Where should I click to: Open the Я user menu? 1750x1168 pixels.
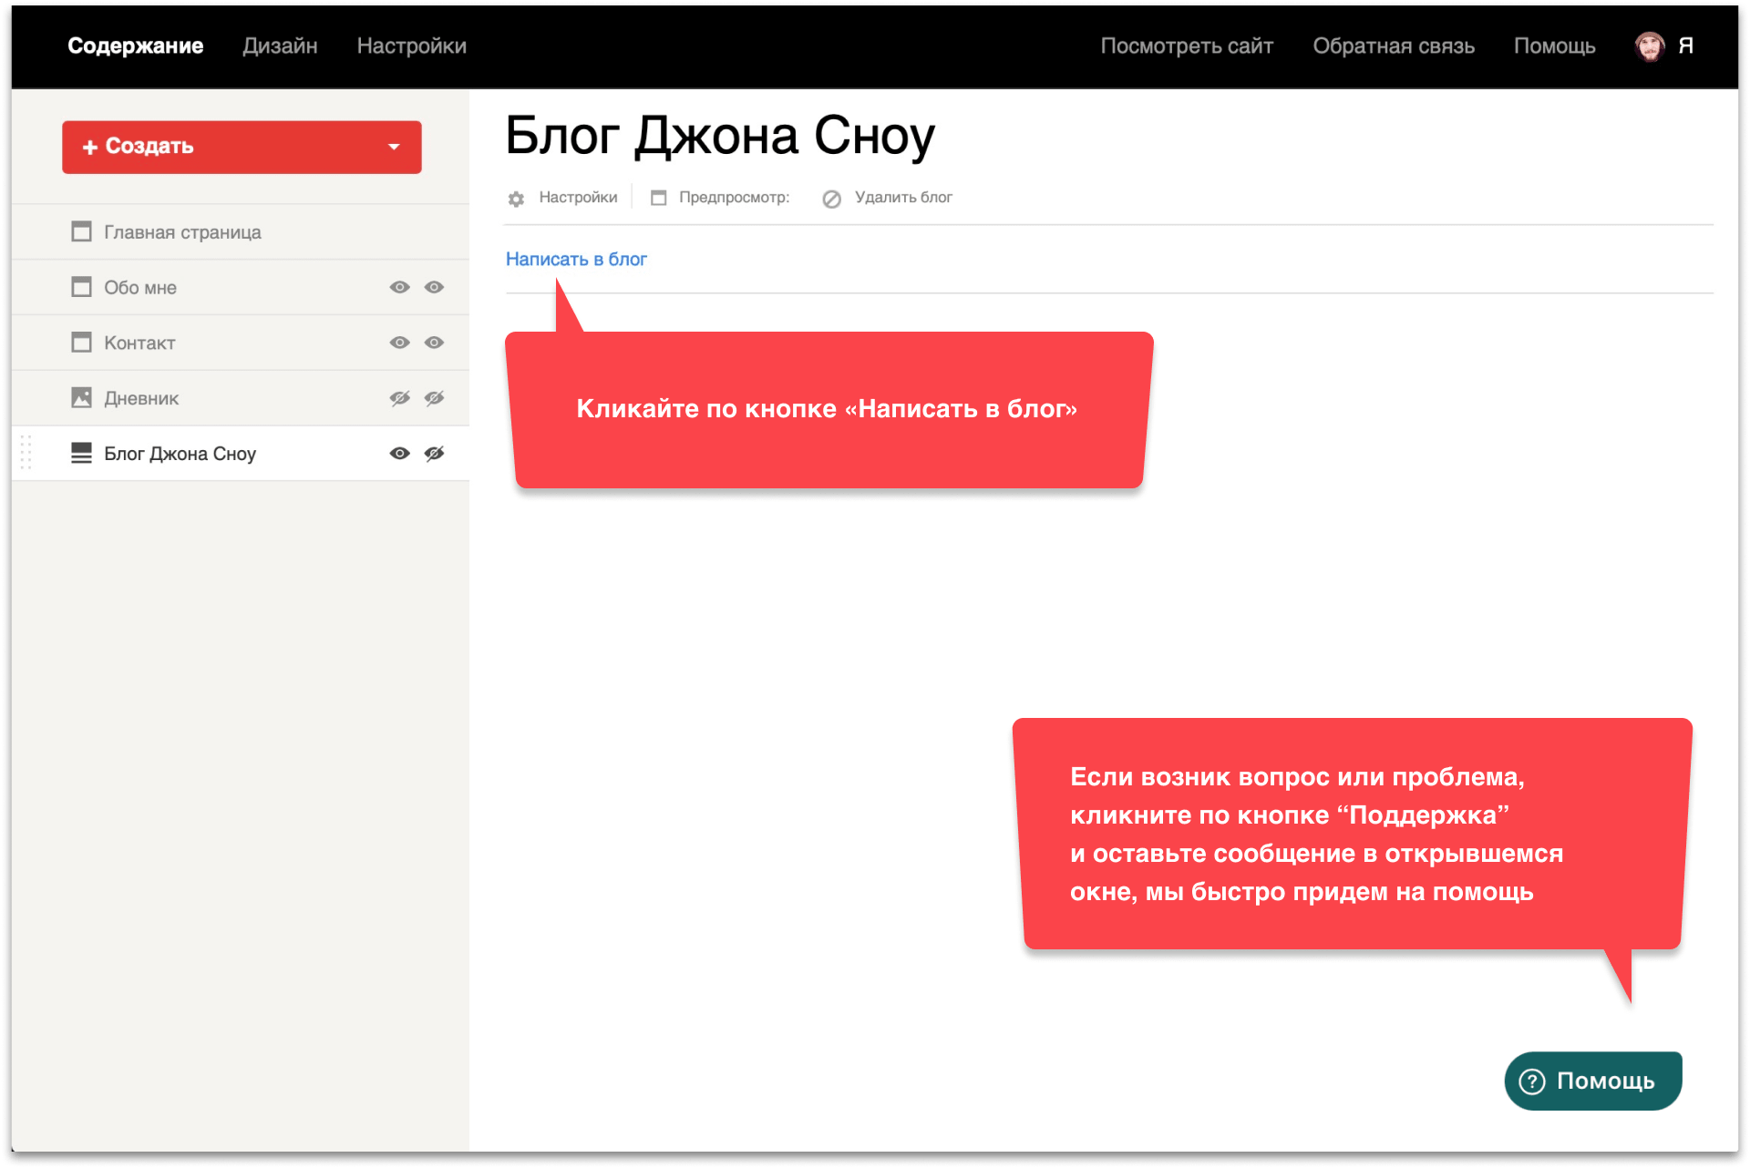coord(1685,46)
